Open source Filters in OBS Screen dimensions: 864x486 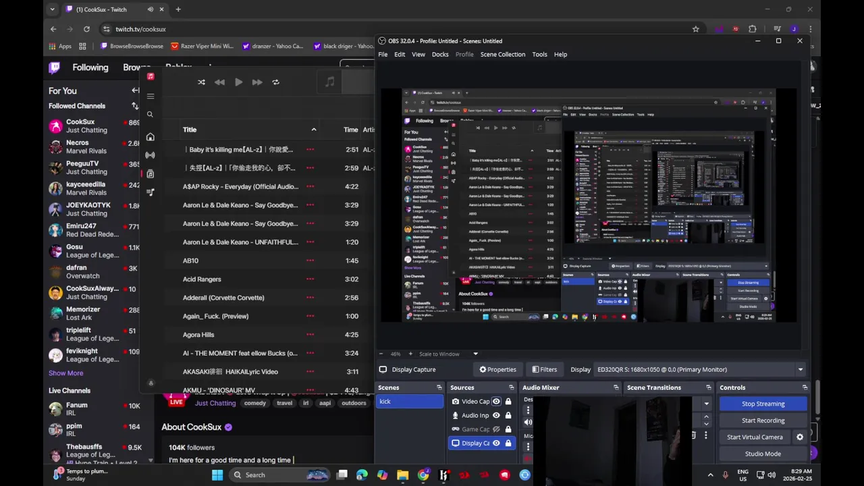pyautogui.click(x=544, y=369)
